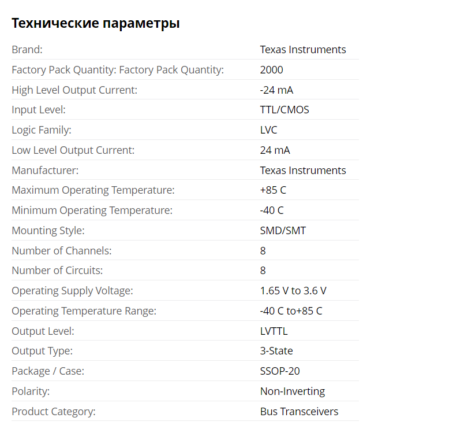
Task: Click the High Level Output Current label
Action: [x=74, y=90]
